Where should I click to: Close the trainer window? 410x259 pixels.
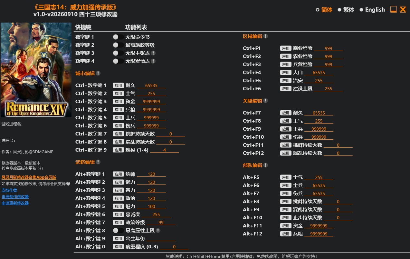(x=403, y=9)
